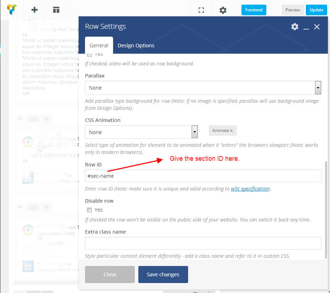The image size is (330, 293).
Task: Open the CSS Animation dropdown
Action: (x=141, y=132)
